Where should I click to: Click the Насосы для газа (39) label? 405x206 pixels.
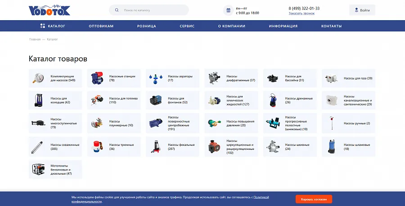[358, 78]
